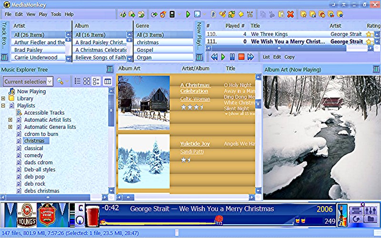The height and width of the screenshot is (238, 381).
Task: Click the burn disc flame icon
Action: (163, 14)
